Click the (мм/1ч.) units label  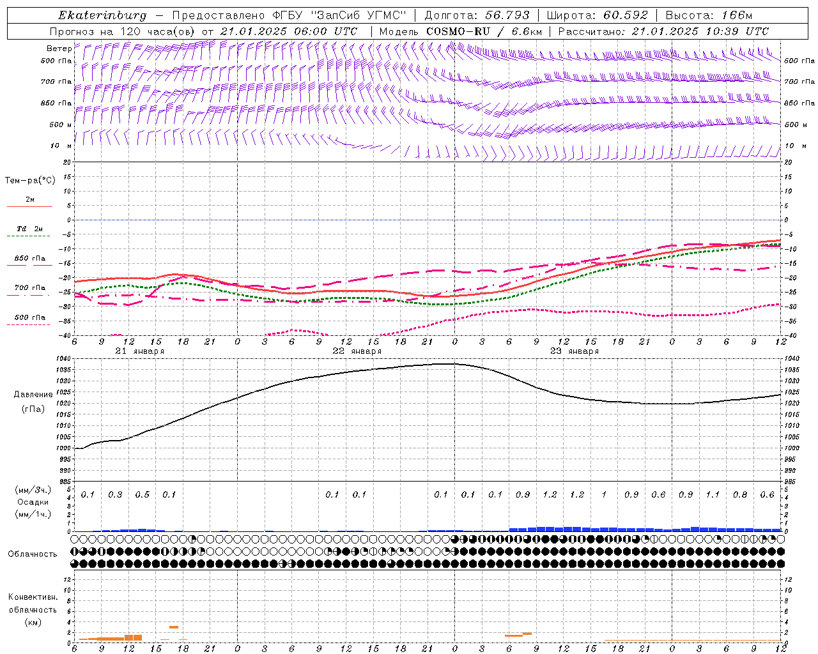33,514
